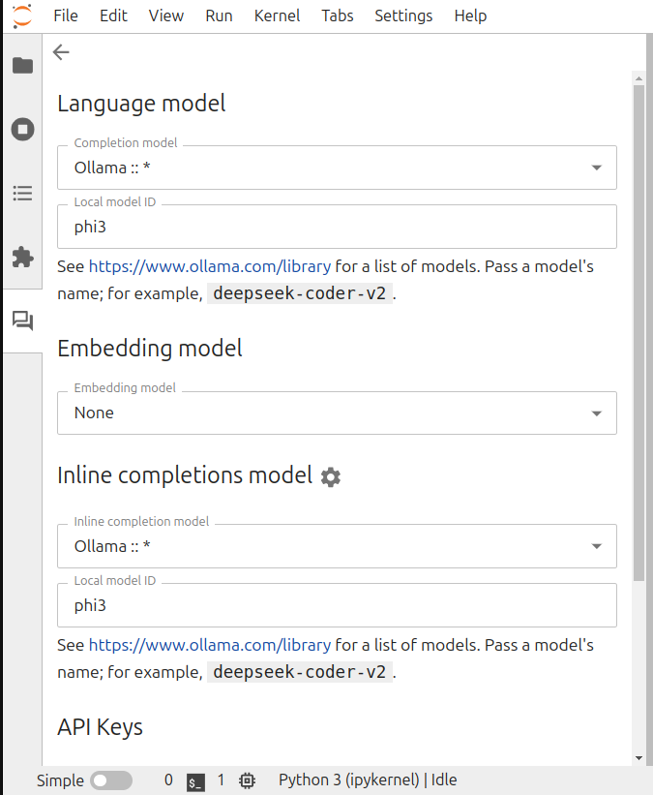Viewport: 653px width, 795px height.
Task: Click Python 3 (ipykernel) kernel status
Action: point(368,780)
